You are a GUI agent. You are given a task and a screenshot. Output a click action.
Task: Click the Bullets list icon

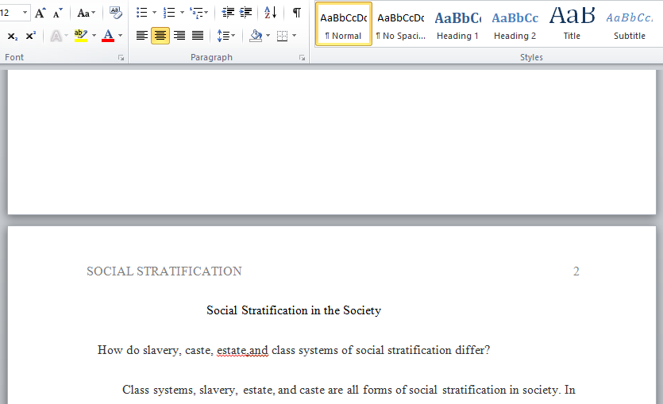[x=142, y=13]
